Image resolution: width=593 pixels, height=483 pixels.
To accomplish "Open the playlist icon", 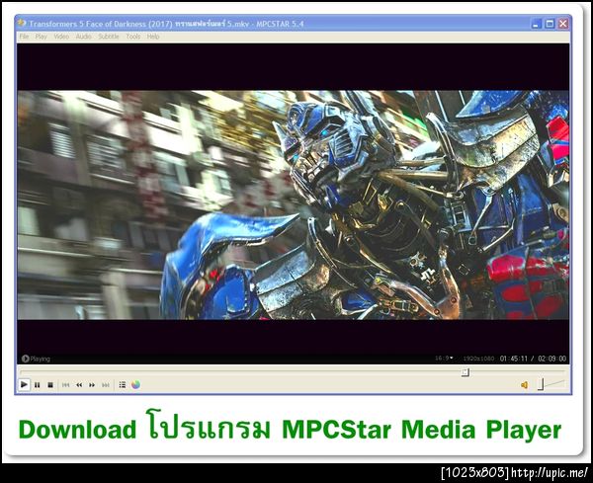I will click(123, 385).
